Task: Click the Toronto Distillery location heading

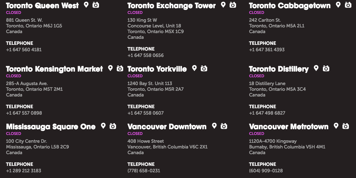Action: [279, 69]
